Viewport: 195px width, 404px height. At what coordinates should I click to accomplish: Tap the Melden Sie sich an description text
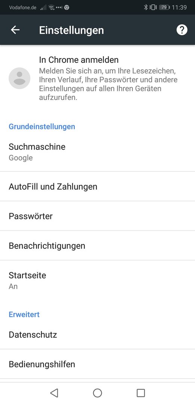pyautogui.click(x=108, y=84)
